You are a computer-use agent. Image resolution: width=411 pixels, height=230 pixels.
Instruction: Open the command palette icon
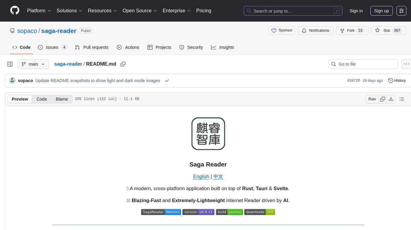click(x=401, y=11)
